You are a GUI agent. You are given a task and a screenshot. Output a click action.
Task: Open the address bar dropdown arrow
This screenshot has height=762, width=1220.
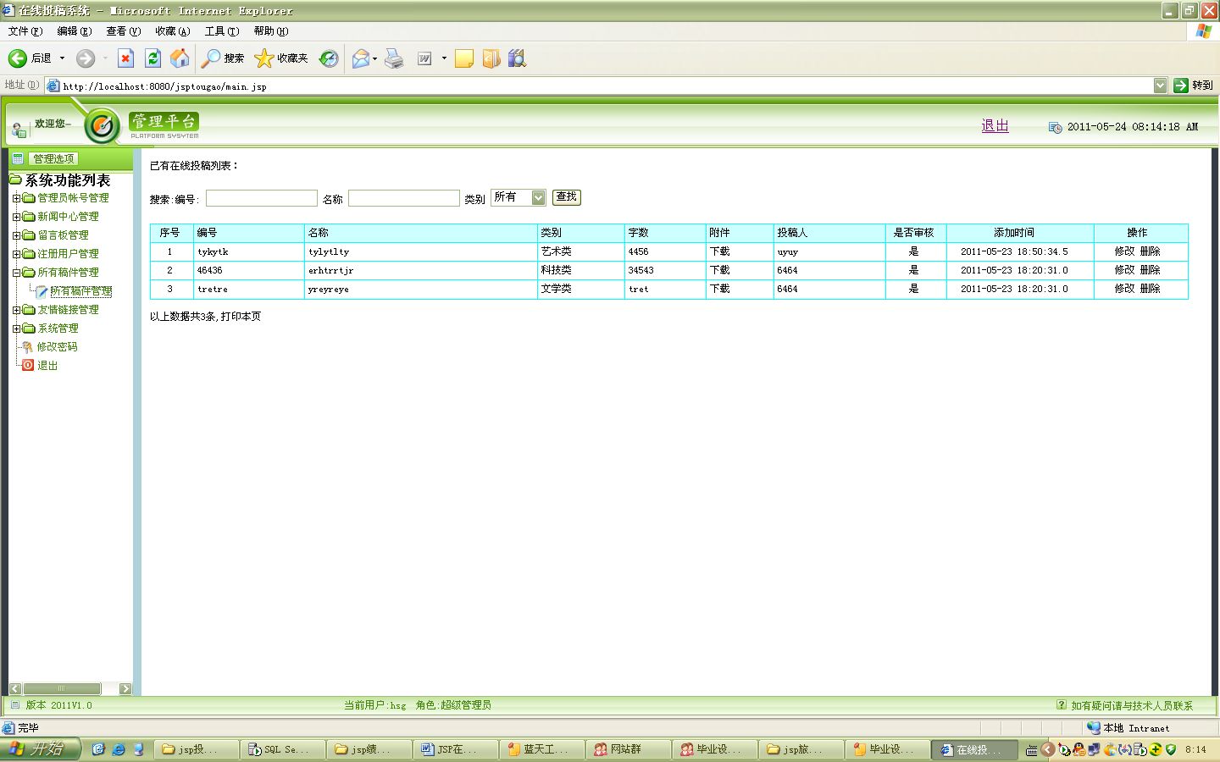pos(1160,86)
